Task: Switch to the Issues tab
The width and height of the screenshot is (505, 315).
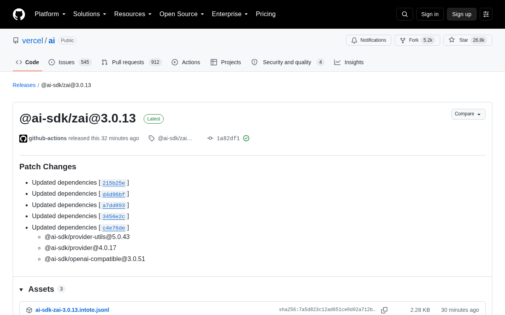Action: click(70, 62)
